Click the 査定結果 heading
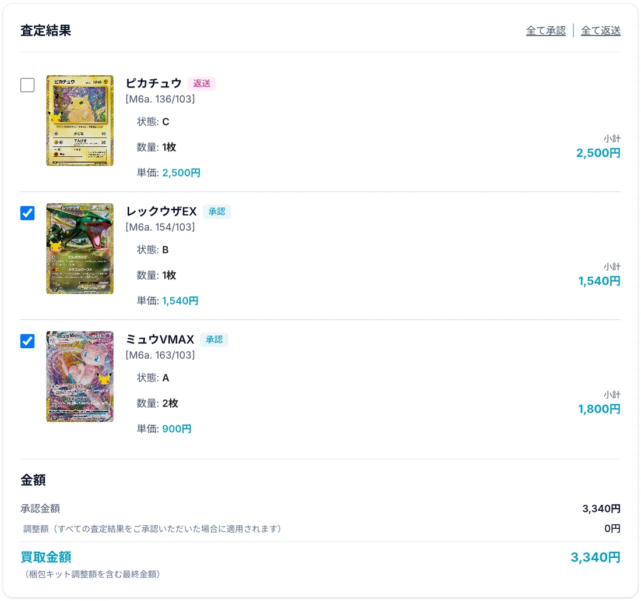This screenshot has width=641, height=601. (46, 30)
